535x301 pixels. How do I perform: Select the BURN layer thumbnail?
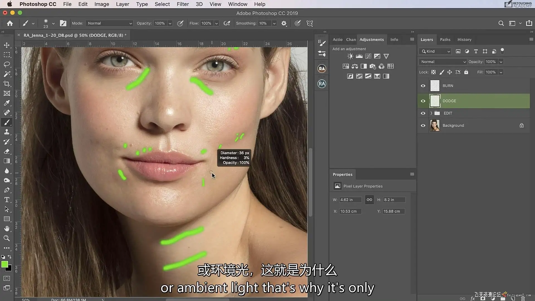tap(435, 86)
